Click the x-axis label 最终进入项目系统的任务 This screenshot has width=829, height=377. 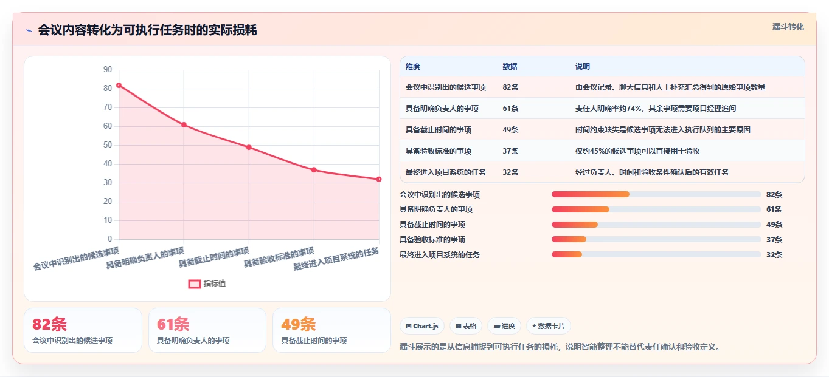pyautogui.click(x=336, y=259)
